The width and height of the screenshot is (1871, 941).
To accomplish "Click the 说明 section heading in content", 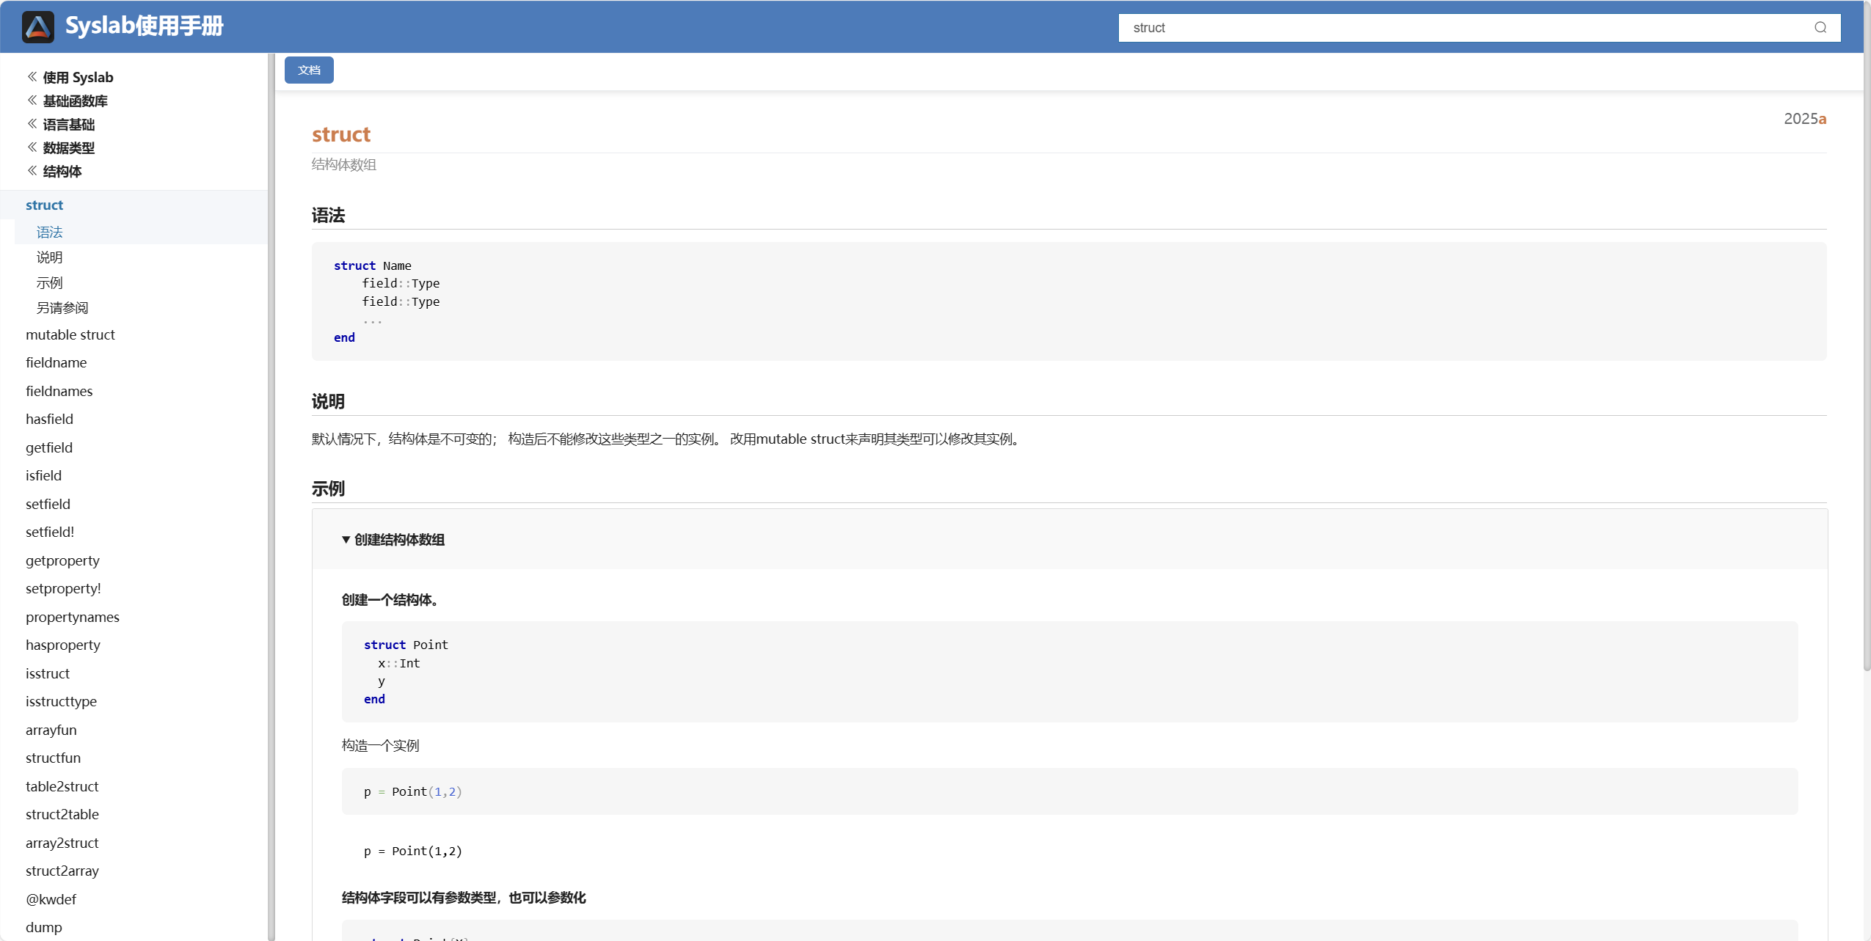I will pos(328,402).
